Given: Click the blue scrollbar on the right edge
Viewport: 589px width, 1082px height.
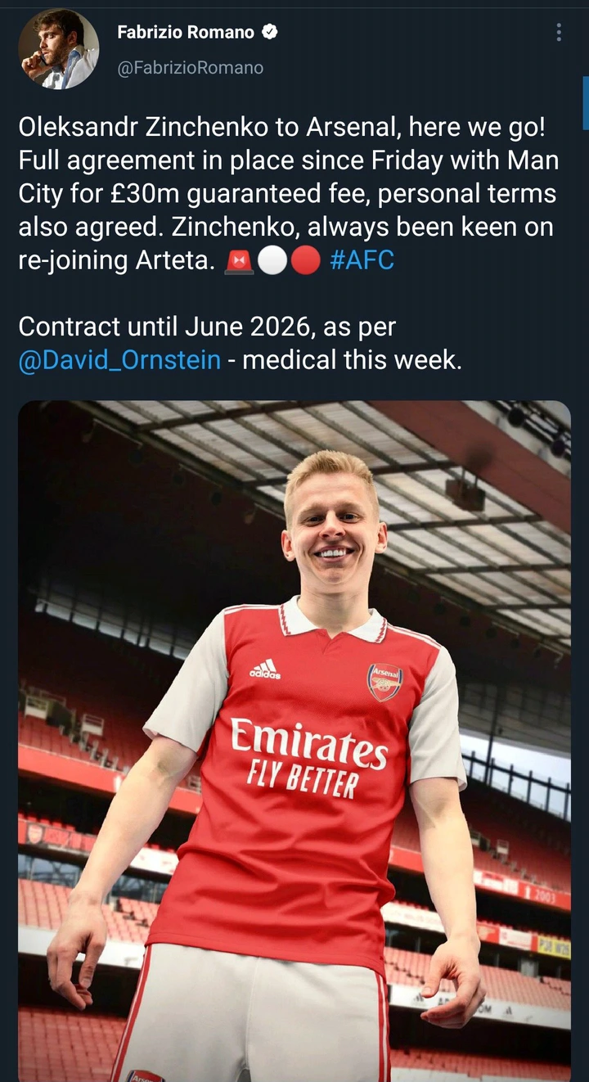Looking at the screenshot, I should click(585, 102).
